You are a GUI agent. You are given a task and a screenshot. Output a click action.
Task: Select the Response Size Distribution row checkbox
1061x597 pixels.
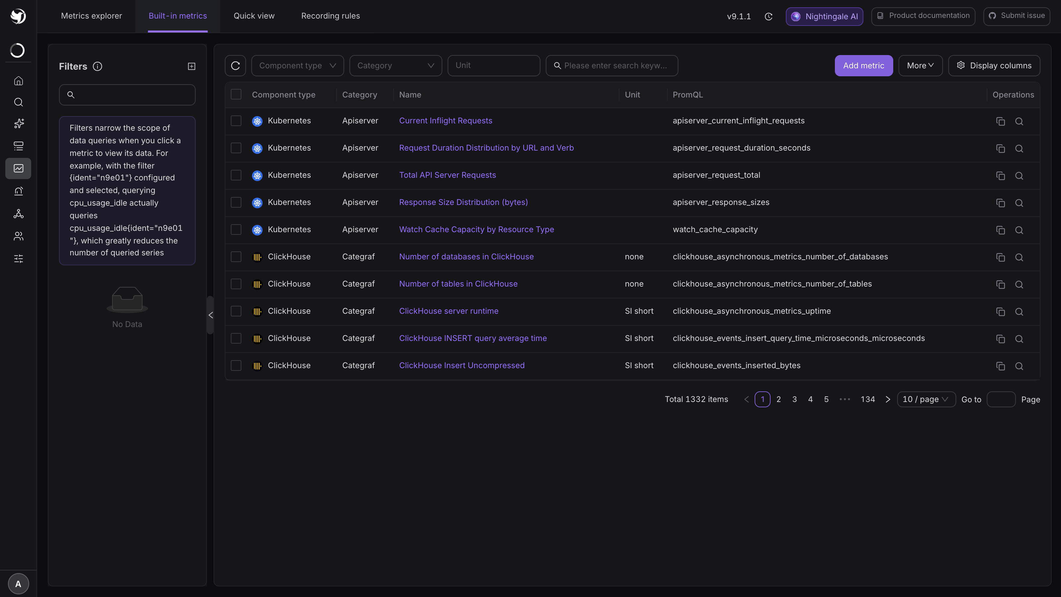[x=236, y=202]
